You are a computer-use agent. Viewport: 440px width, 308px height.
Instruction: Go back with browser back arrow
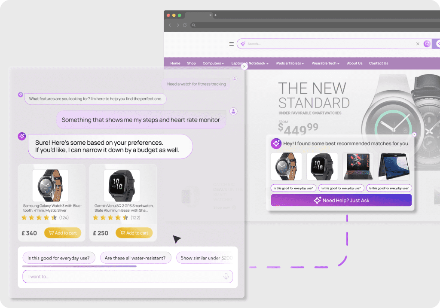tap(170, 25)
